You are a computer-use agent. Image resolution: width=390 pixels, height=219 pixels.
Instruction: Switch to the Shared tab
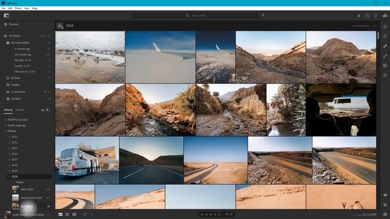(19, 109)
